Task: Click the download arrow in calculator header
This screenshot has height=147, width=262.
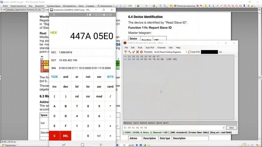Action: [x=54, y=15]
